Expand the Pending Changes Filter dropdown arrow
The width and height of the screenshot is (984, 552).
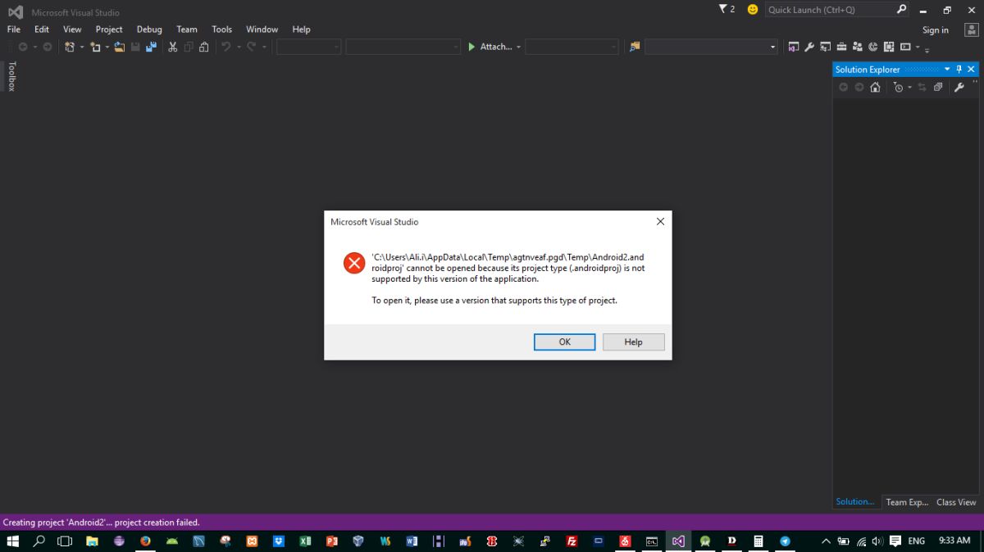pyautogui.click(x=909, y=87)
